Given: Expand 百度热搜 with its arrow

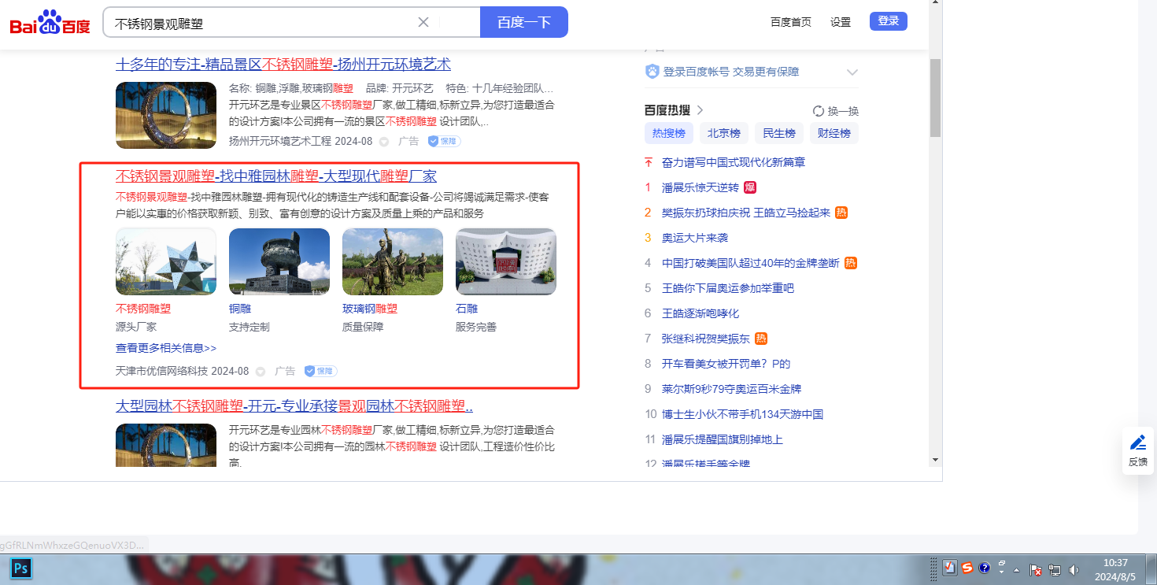Looking at the screenshot, I should (700, 110).
